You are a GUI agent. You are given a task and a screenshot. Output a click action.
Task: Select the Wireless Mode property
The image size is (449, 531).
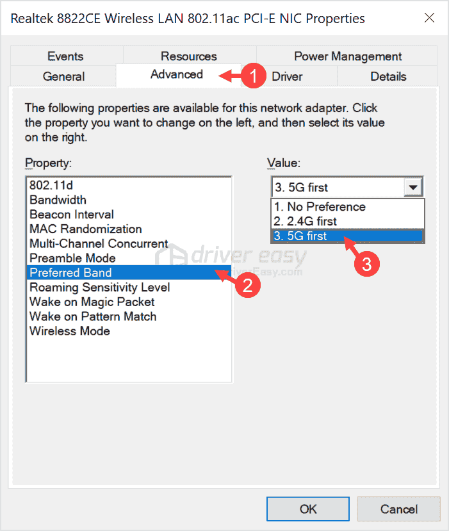(69, 331)
